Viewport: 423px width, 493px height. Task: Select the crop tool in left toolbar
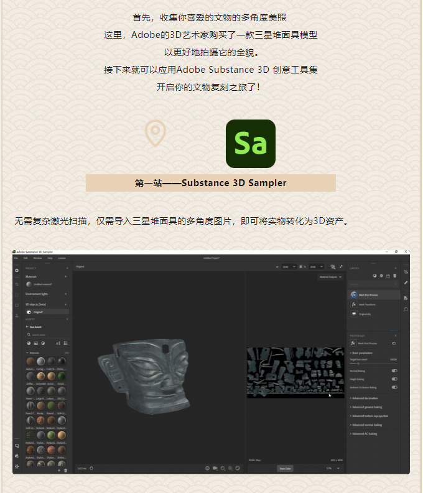point(17,284)
